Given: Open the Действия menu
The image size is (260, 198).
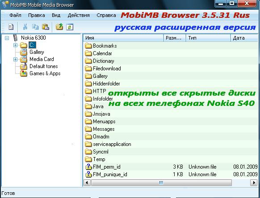Looking at the screenshot, I should tap(79, 16).
